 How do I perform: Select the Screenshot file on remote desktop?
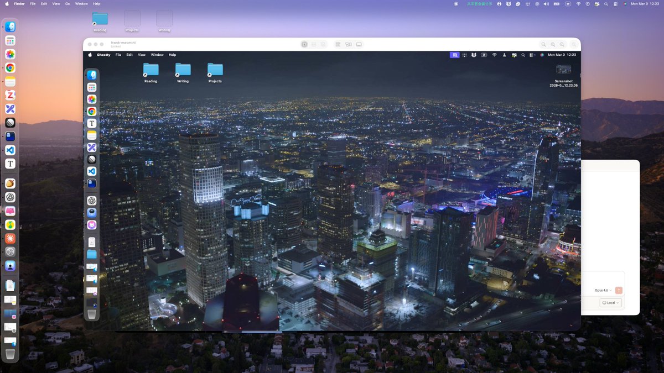click(564, 76)
